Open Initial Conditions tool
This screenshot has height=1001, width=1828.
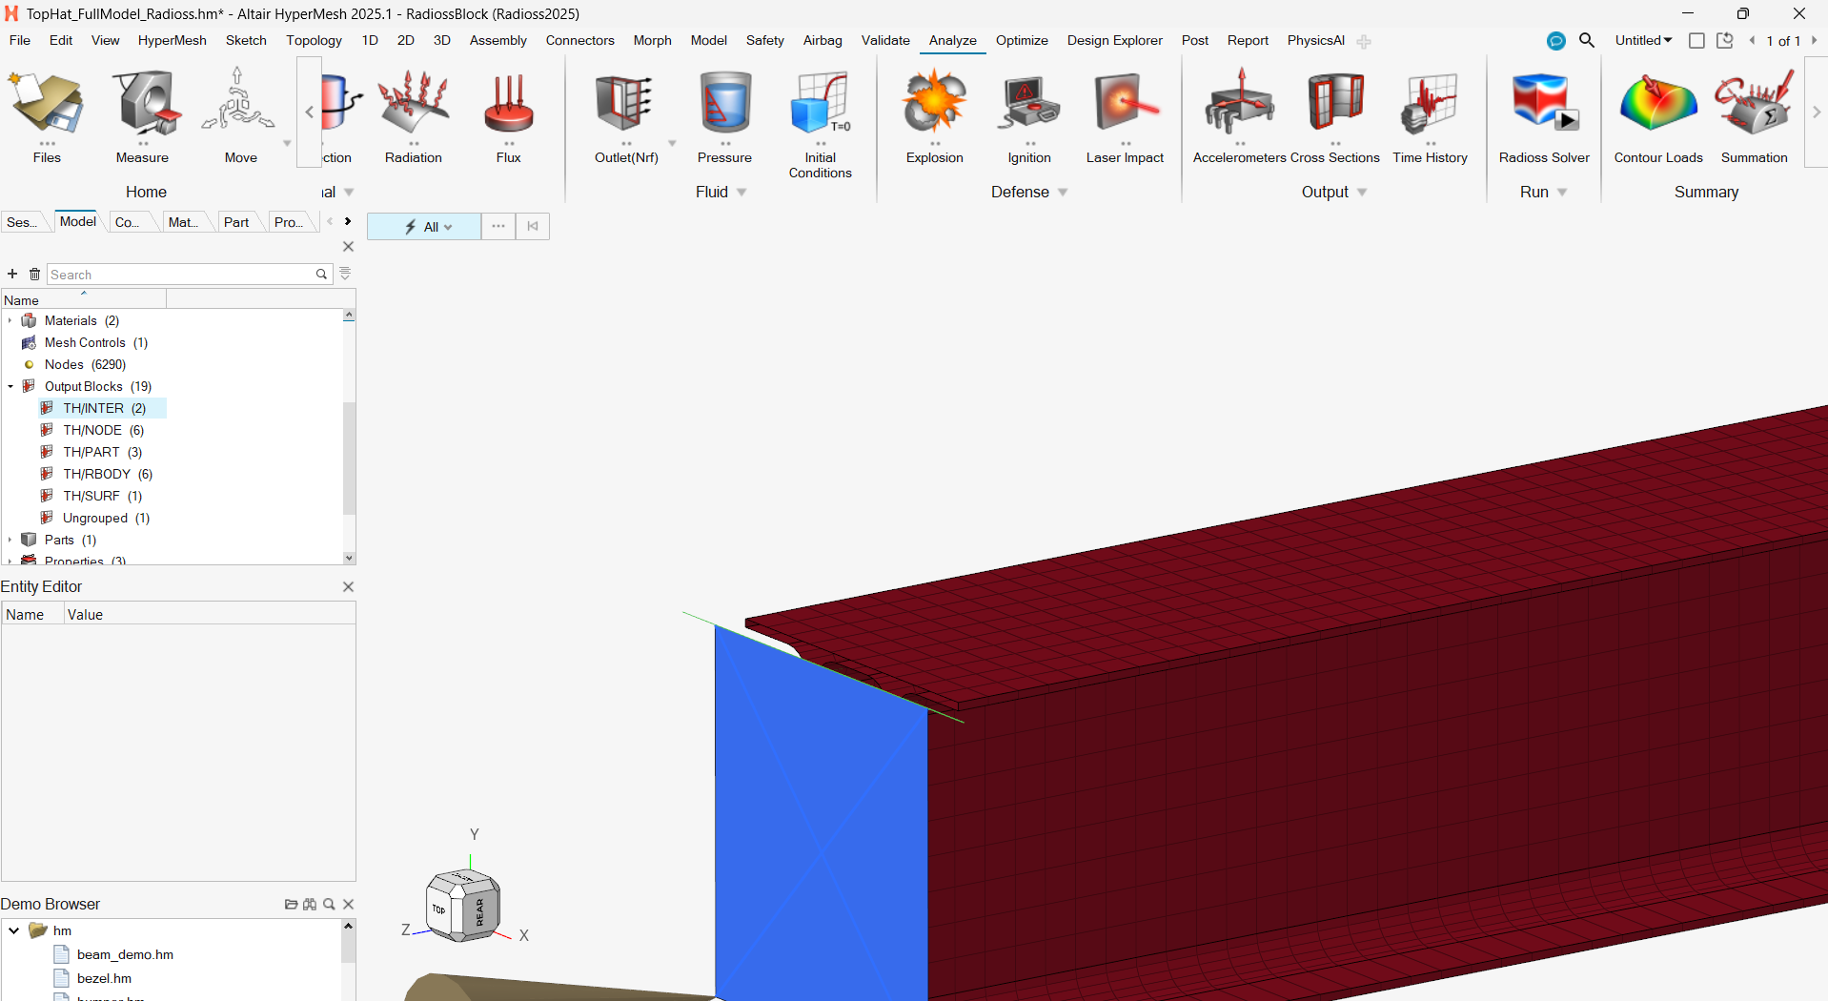point(820,124)
